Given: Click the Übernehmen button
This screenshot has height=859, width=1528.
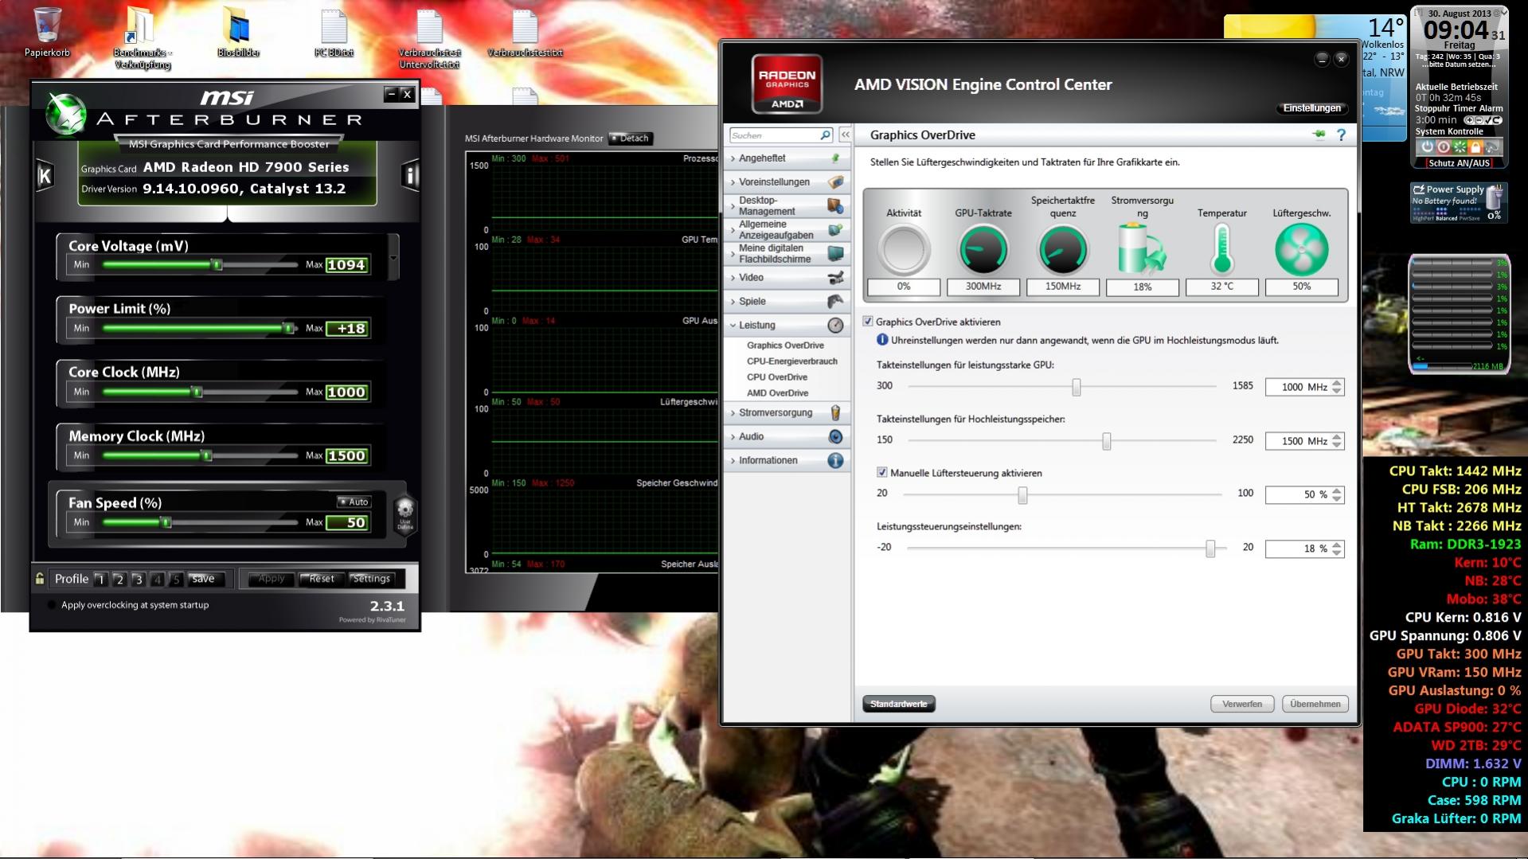Looking at the screenshot, I should coord(1315,704).
